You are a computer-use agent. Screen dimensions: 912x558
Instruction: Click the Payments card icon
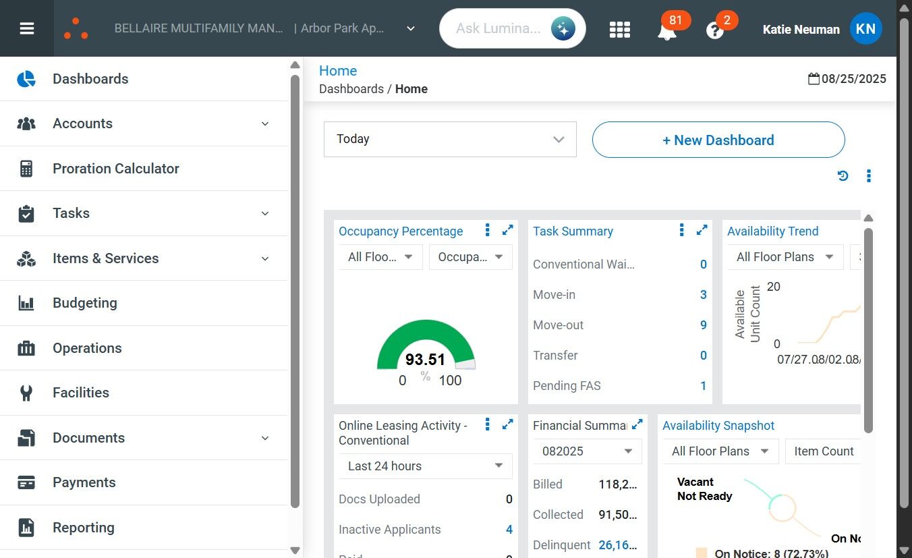[26, 482]
